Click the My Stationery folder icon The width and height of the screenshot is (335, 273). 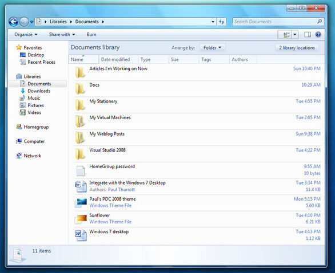(x=80, y=105)
